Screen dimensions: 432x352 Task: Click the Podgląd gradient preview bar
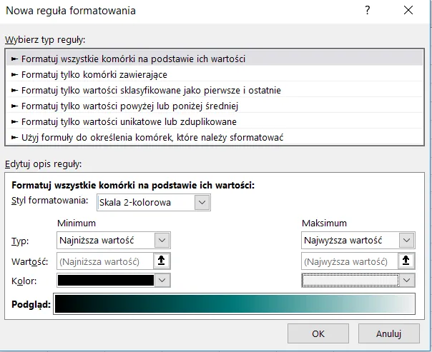(235, 304)
